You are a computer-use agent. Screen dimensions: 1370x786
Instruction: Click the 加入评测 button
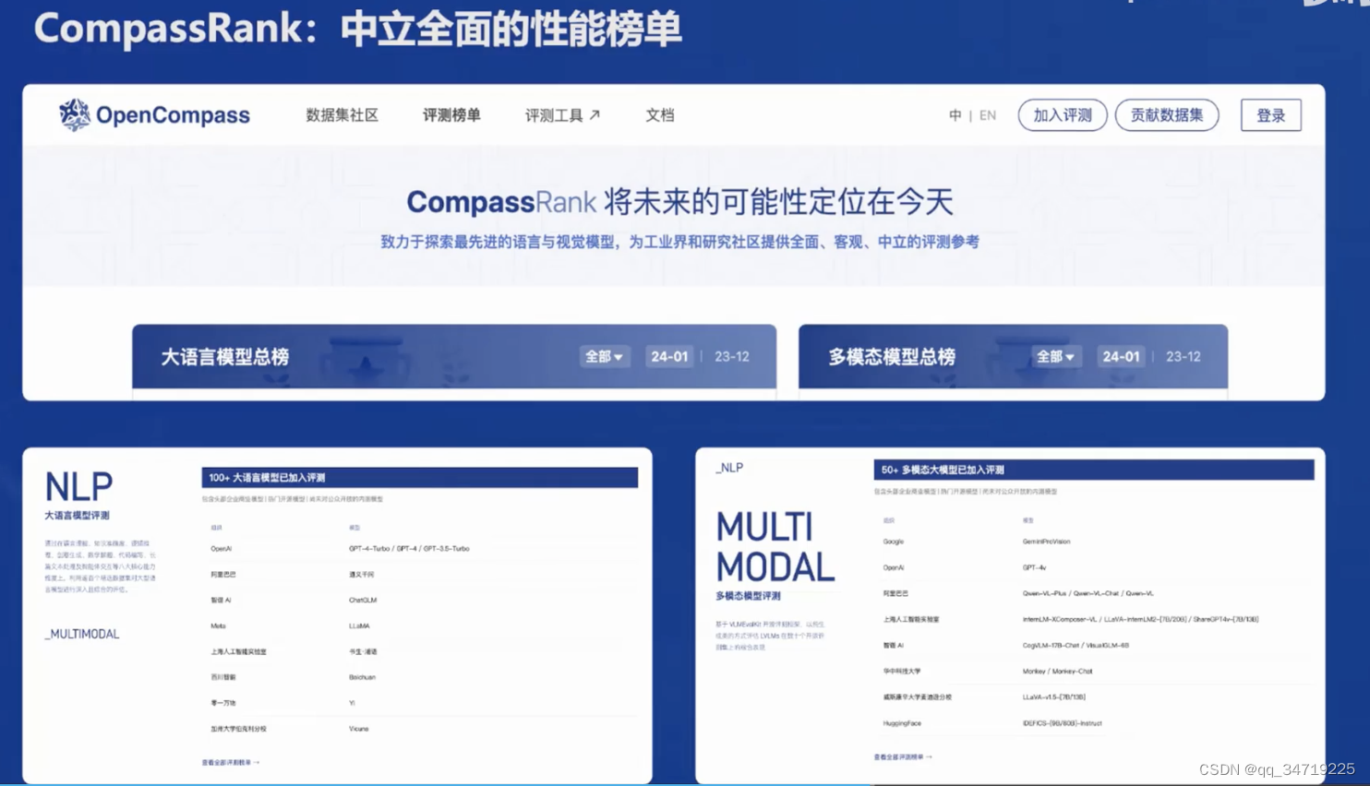point(1063,115)
